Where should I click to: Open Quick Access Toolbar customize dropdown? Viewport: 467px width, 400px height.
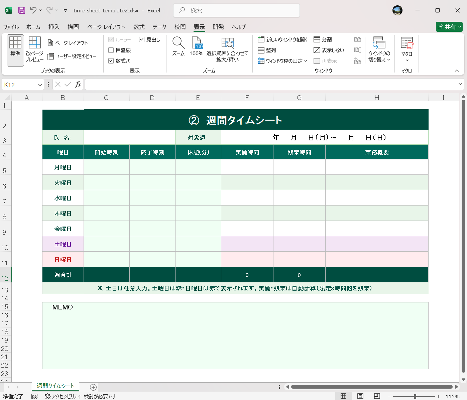click(x=65, y=11)
